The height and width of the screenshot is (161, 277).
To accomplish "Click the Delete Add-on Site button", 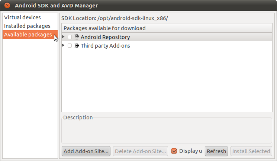I will 141,151.
